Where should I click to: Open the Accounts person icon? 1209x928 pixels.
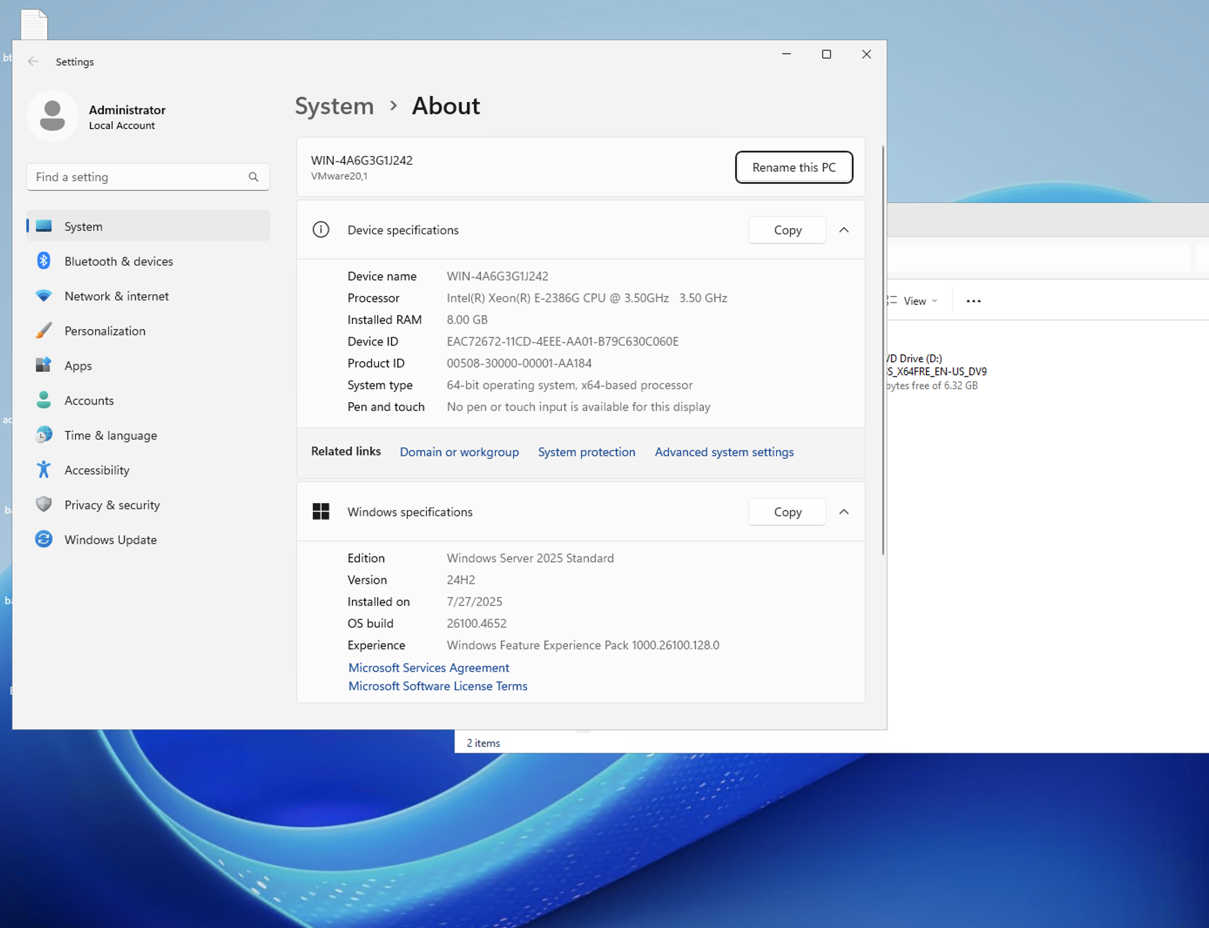tap(44, 400)
